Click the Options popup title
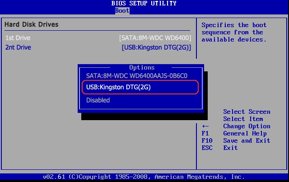This screenshot has width=289, height=182. (142, 67)
